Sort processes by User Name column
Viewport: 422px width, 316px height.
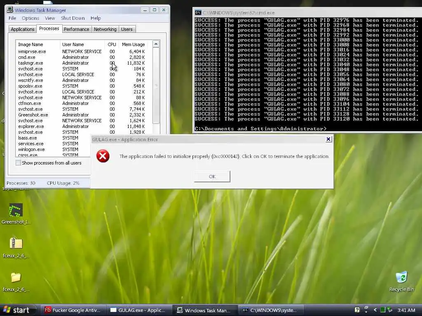tap(82, 44)
